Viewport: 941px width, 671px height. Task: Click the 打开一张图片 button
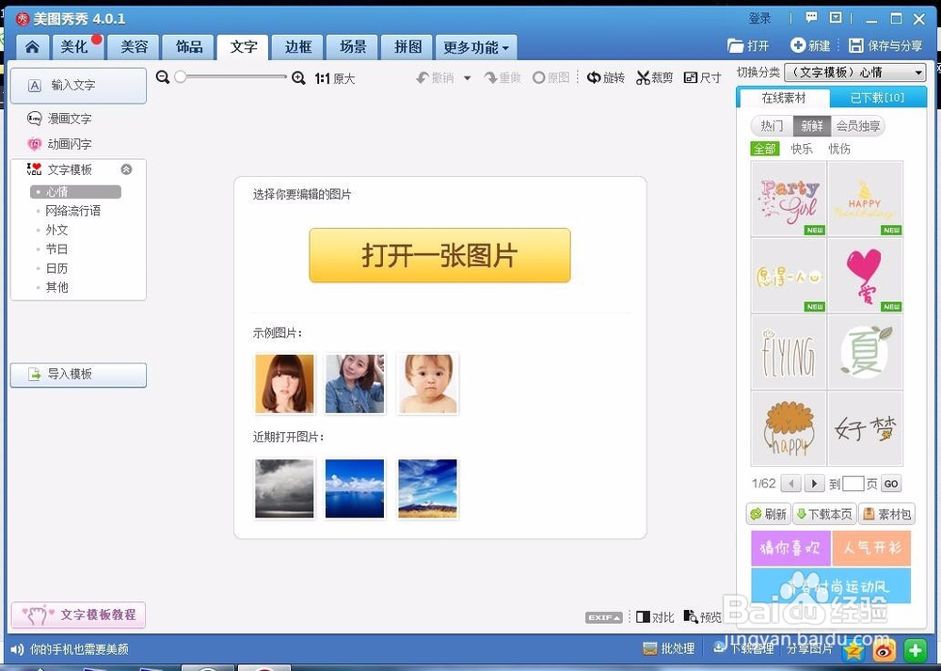[439, 255]
